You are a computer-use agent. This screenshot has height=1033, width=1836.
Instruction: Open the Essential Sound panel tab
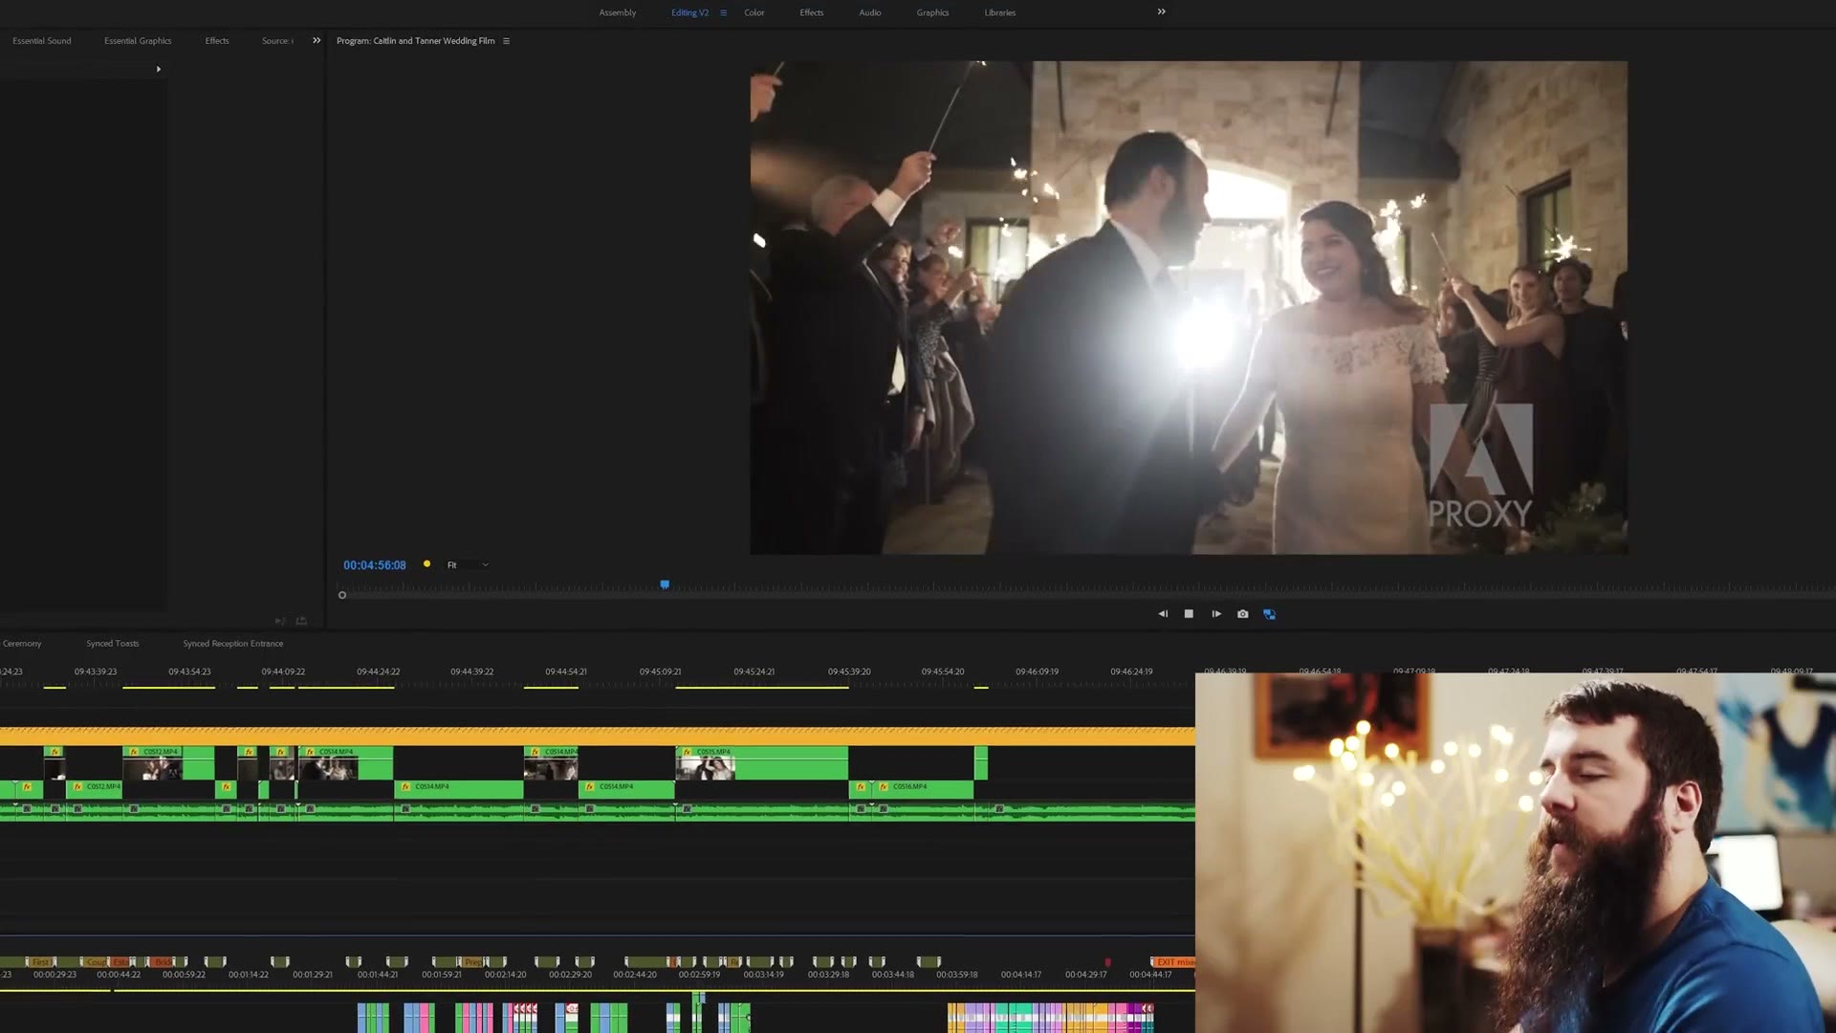tap(42, 41)
